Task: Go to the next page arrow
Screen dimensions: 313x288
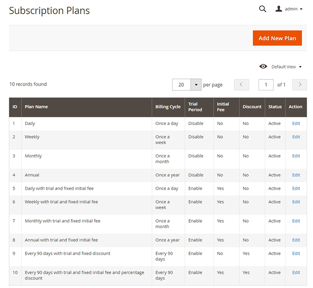Action: click(x=300, y=84)
